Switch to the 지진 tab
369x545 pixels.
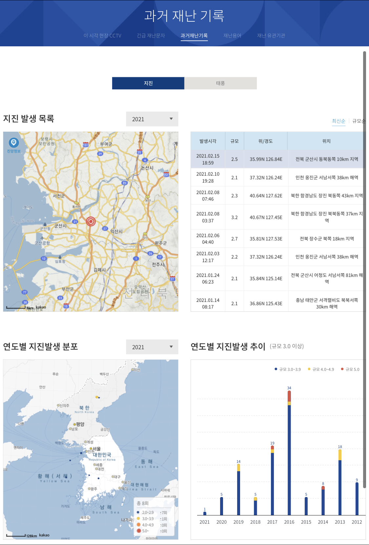click(x=148, y=83)
